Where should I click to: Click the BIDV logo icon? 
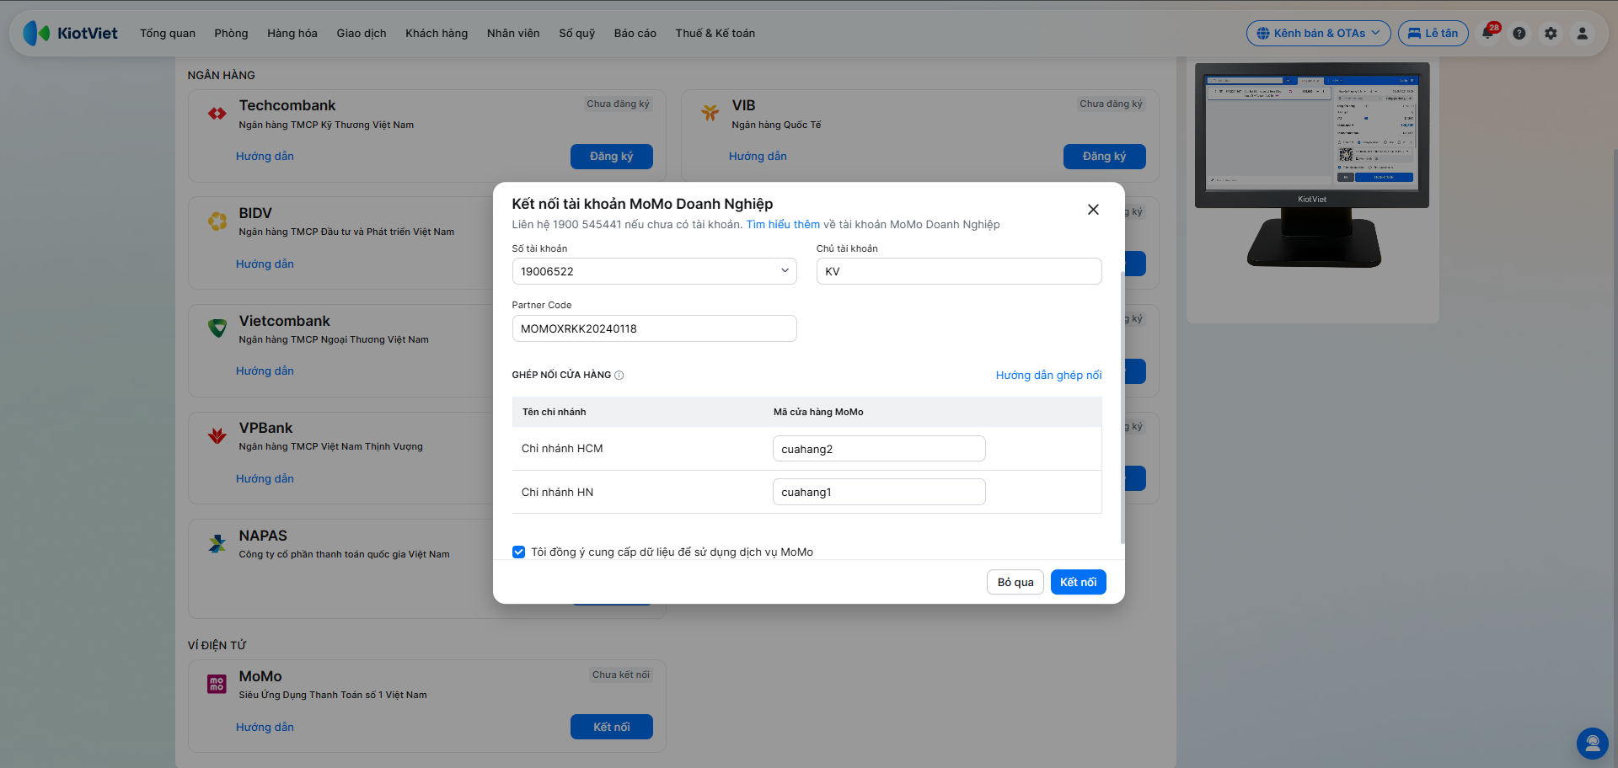(x=217, y=221)
